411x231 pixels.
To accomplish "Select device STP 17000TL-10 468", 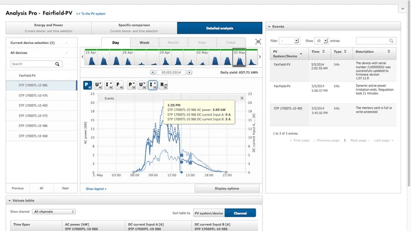I will (42, 136).
